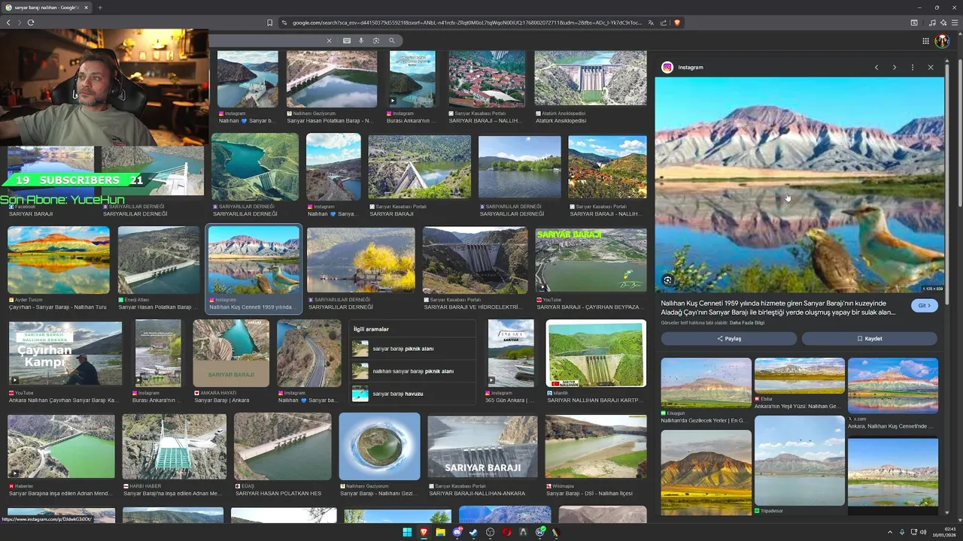The width and height of the screenshot is (963, 541).
Task: Open the EÜAŞ SARIYAR HASAN POLATKAN HES image
Action: click(x=282, y=446)
